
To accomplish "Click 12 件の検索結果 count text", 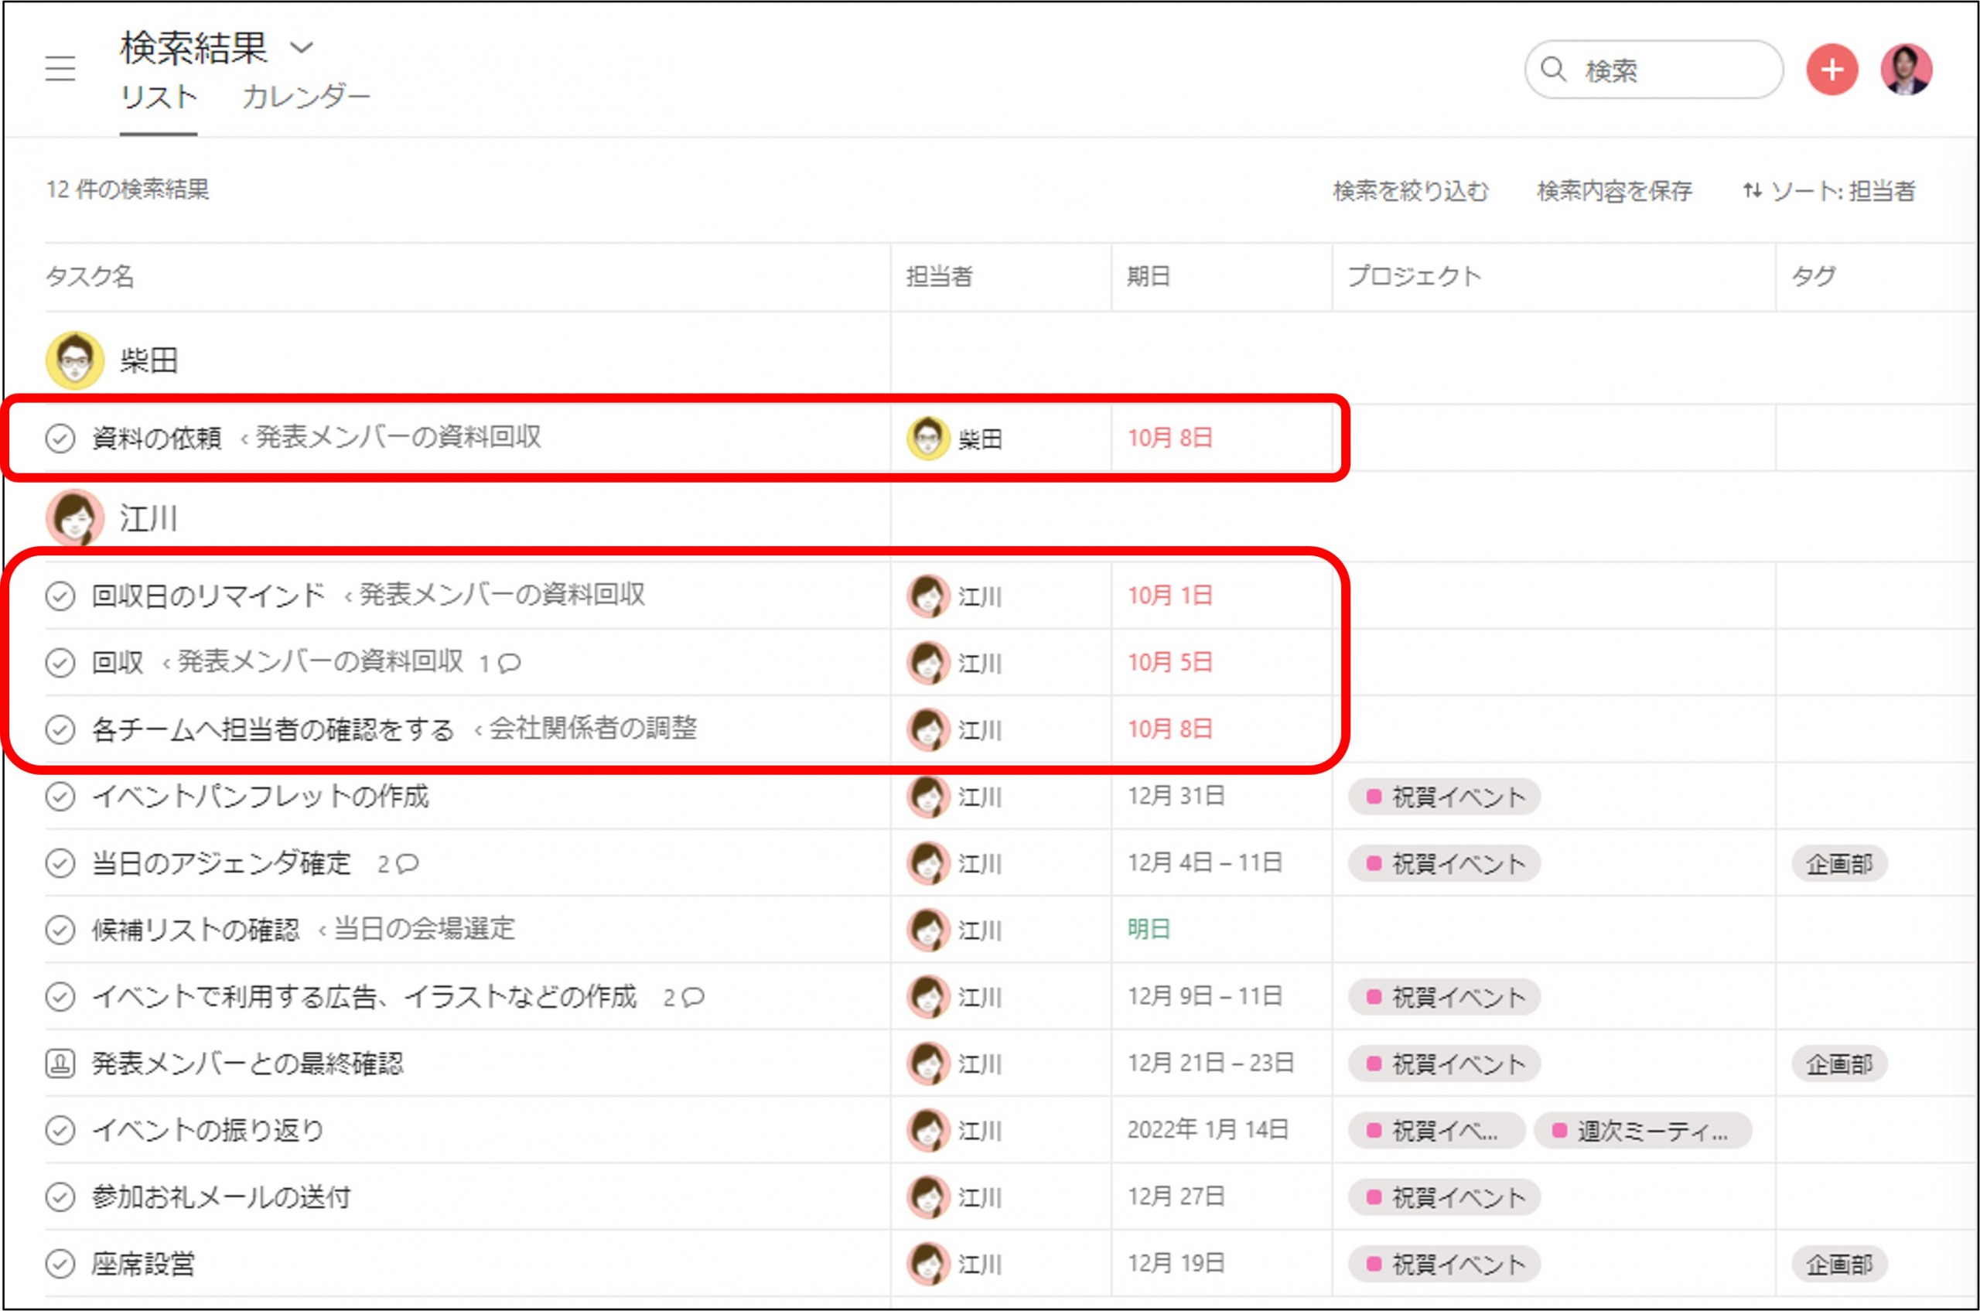I will (x=128, y=189).
